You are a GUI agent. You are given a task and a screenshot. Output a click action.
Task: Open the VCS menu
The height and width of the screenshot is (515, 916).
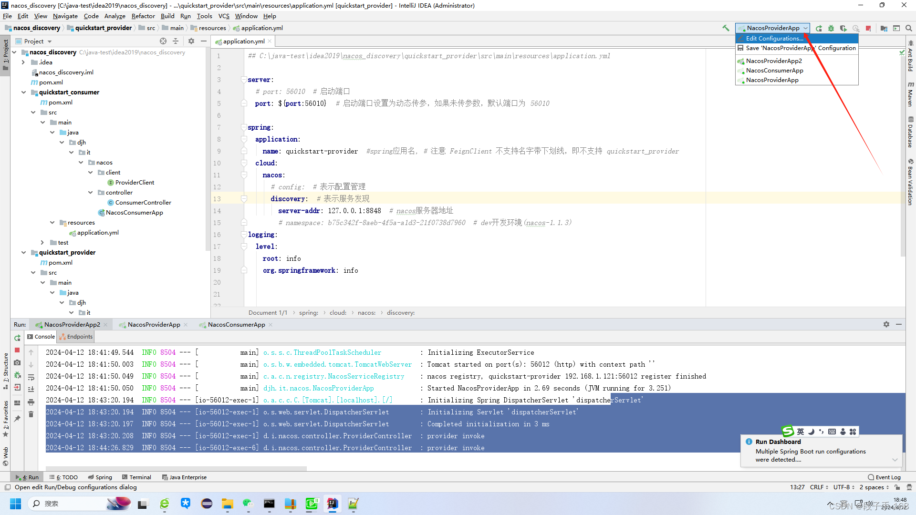coord(224,16)
